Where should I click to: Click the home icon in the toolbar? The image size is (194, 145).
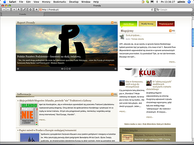[x=30, y=10]
